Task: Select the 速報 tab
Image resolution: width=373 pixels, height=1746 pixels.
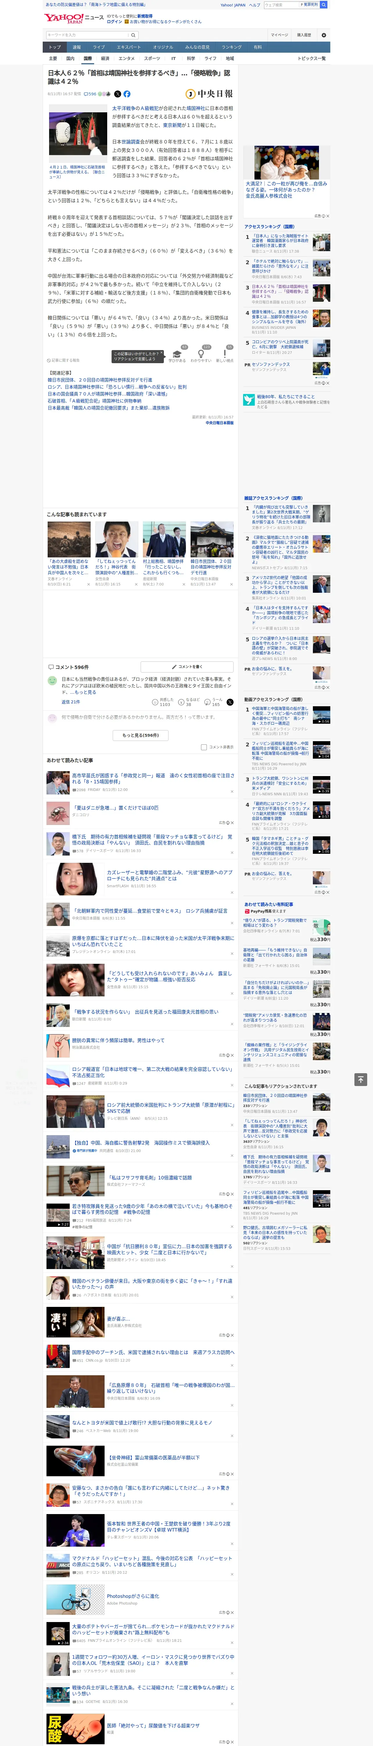Action: tap(76, 47)
